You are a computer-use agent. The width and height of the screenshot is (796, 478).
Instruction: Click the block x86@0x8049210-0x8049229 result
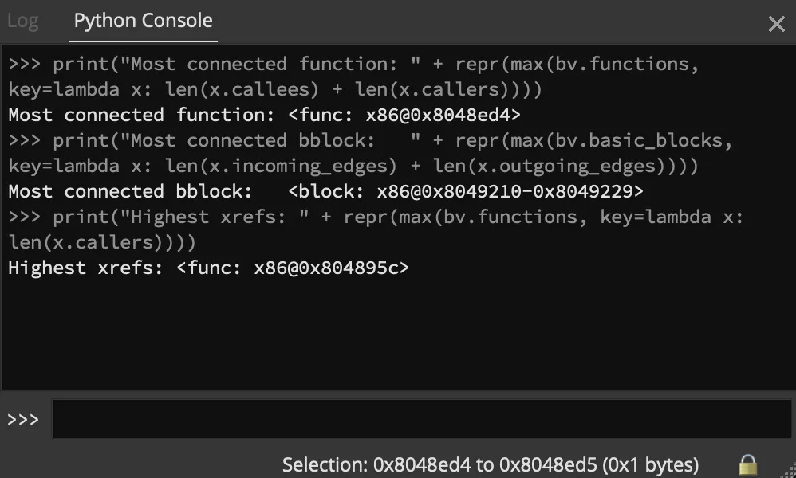(x=466, y=192)
